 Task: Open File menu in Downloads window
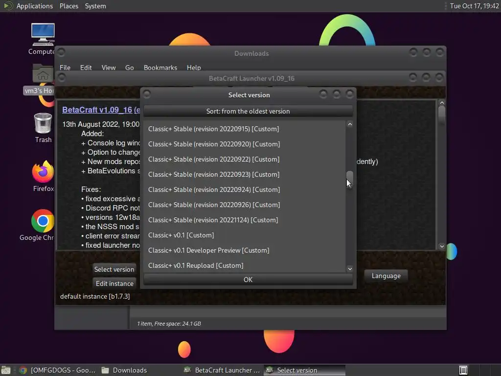[x=65, y=68]
